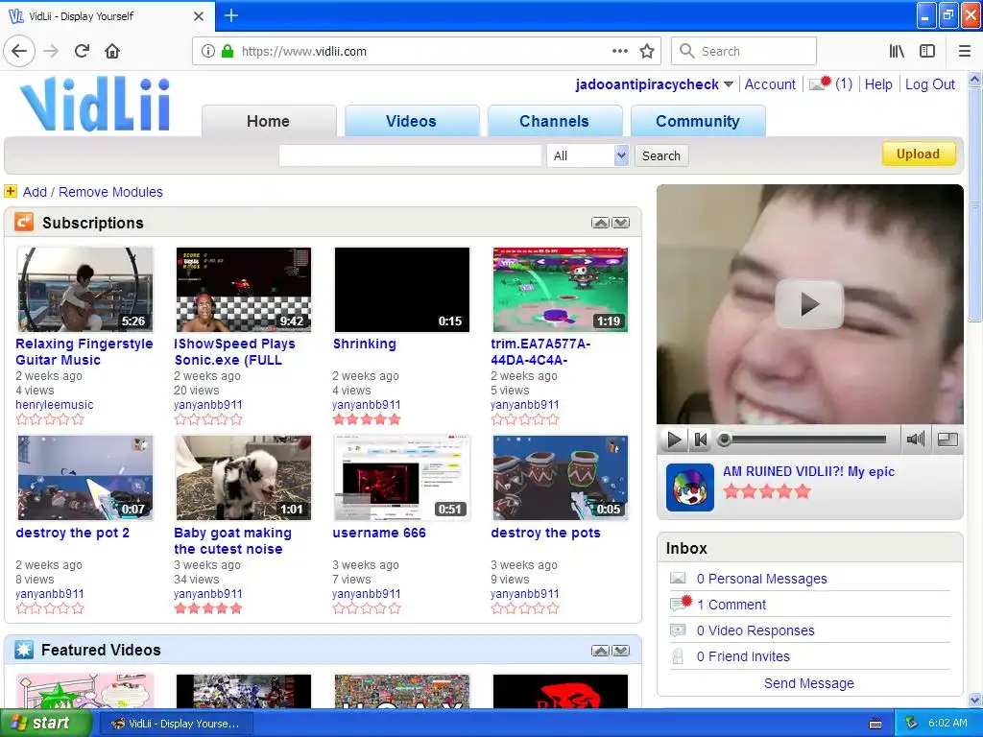983x737 pixels.
Task: Open the destroy the pot 2 video title
Action: (73, 533)
